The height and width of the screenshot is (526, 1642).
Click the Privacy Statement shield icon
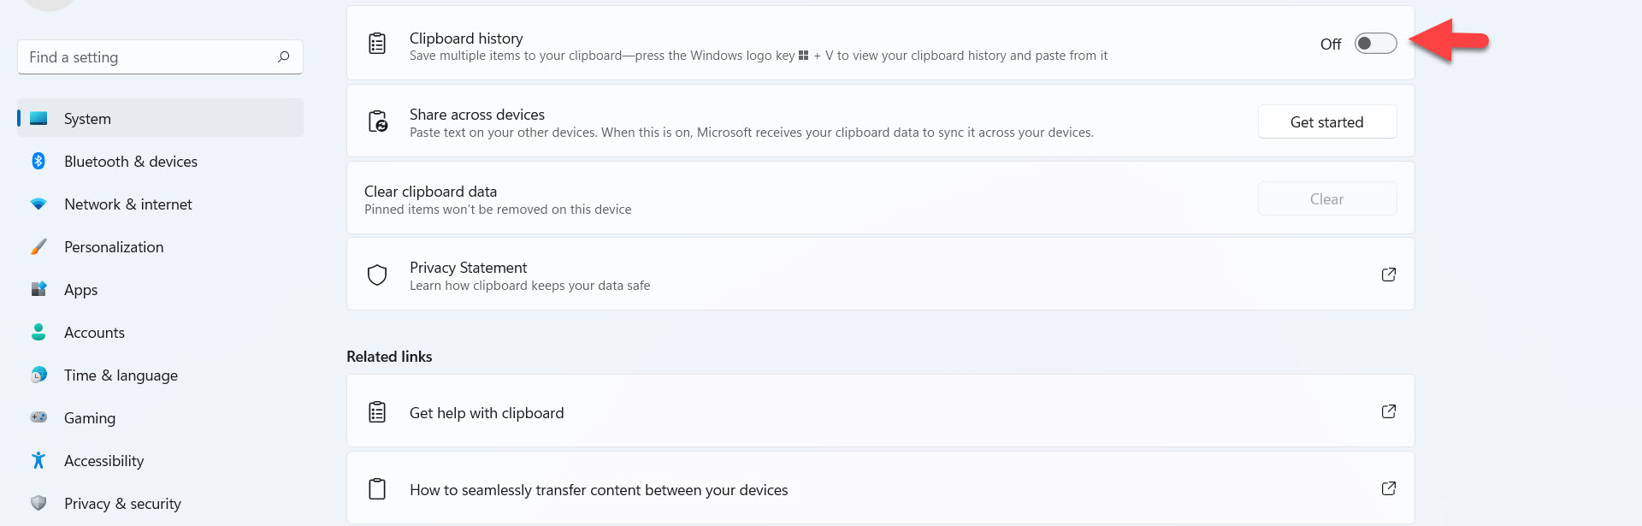377,275
